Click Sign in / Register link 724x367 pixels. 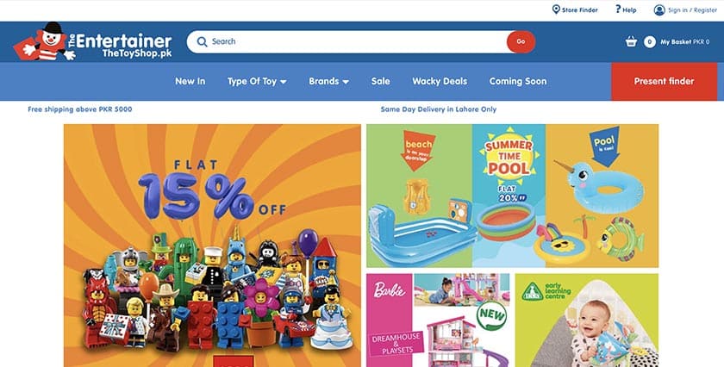point(692,9)
